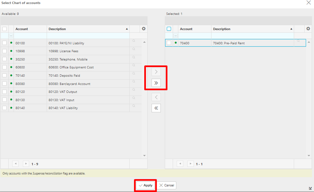Screen dimensions: 314x192
Task: Remove selected account with single left arrow
Action: coord(156,97)
